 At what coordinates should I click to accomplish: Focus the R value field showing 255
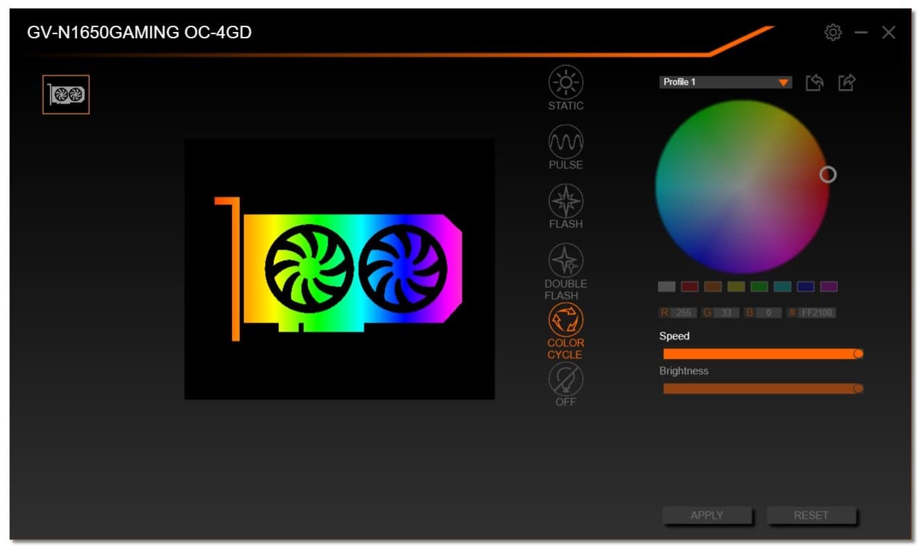pyautogui.click(x=684, y=313)
